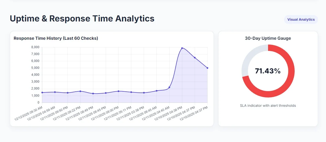
Task: Click the 12/11/2025 05:11 PM data point
Action: click(131, 92)
